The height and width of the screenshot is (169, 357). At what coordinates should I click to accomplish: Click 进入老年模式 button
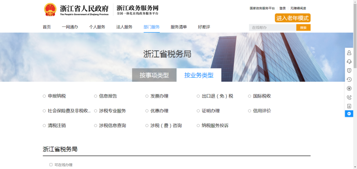(293, 18)
